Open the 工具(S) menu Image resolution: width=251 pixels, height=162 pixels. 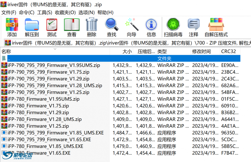(45, 13)
